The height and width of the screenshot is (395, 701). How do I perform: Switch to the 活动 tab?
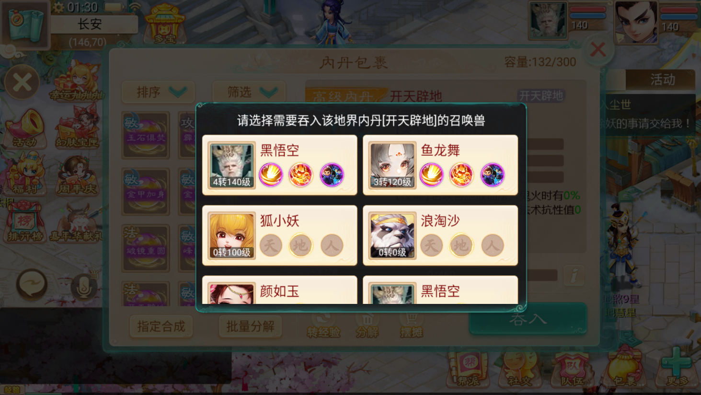click(662, 80)
